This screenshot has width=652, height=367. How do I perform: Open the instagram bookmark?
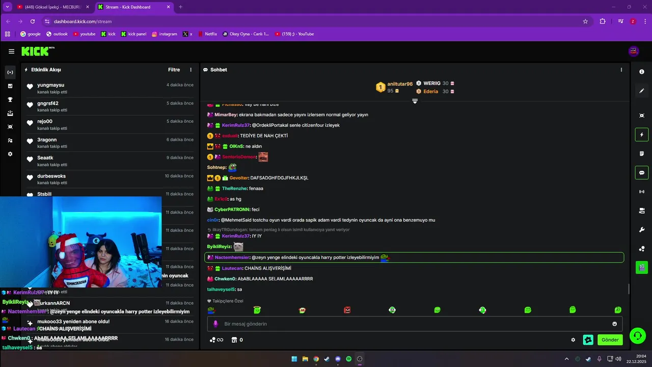[165, 34]
